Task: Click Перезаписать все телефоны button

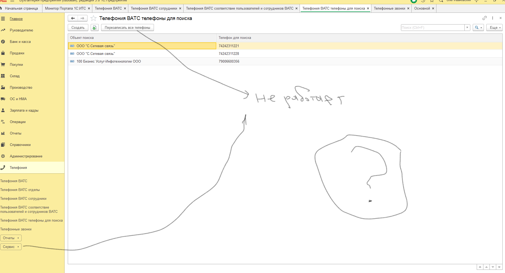Action: click(x=128, y=28)
